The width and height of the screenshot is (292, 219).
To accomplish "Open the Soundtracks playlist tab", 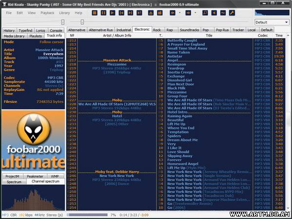I will coord(189,30).
